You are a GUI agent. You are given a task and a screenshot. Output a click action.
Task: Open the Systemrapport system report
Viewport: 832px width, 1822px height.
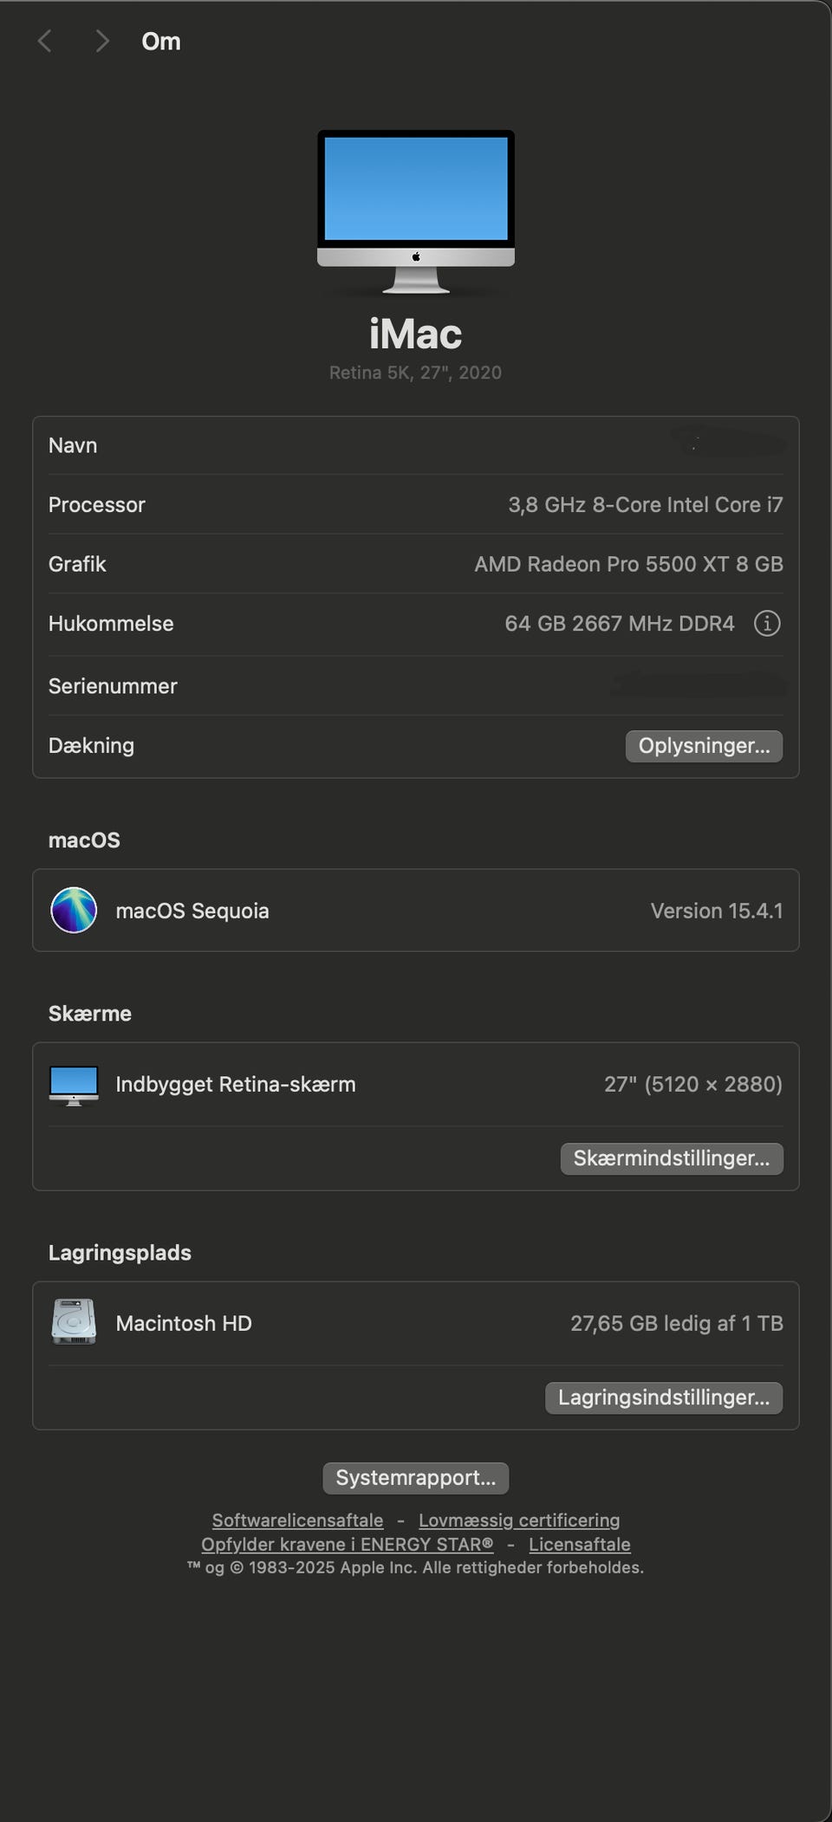[416, 1477]
